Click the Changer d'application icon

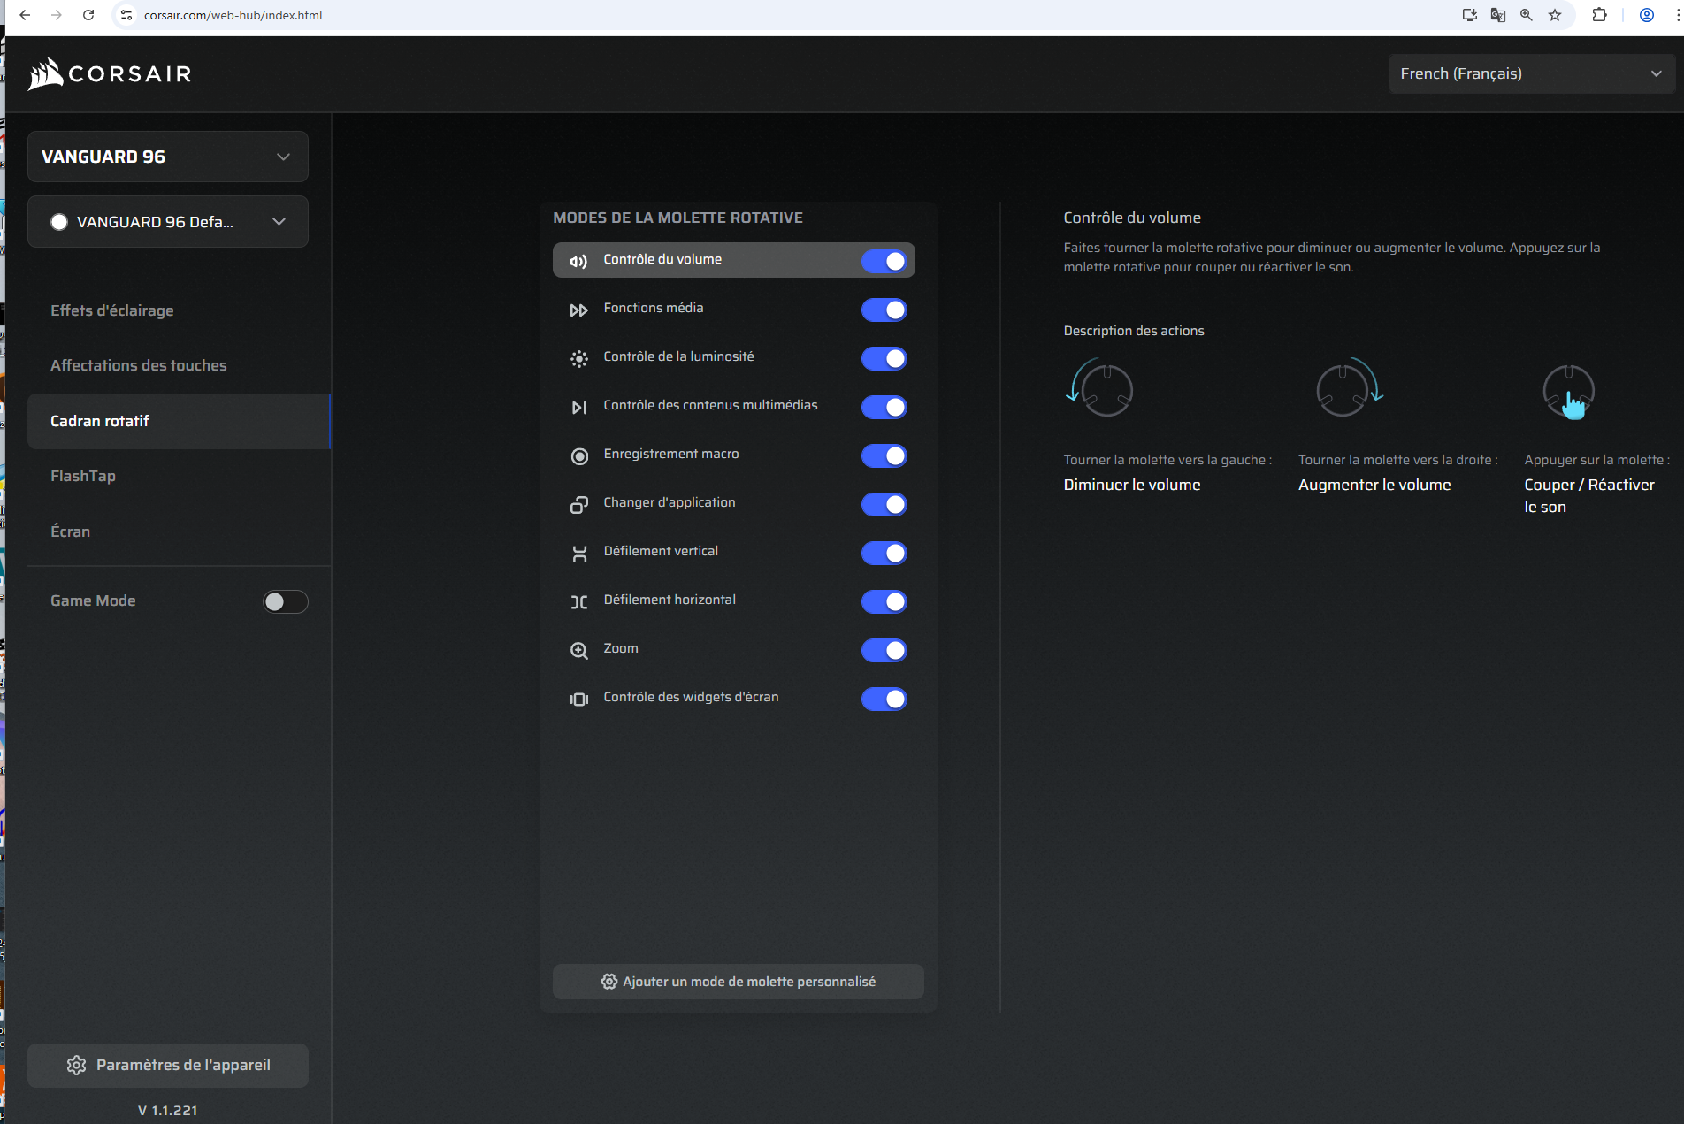578,505
